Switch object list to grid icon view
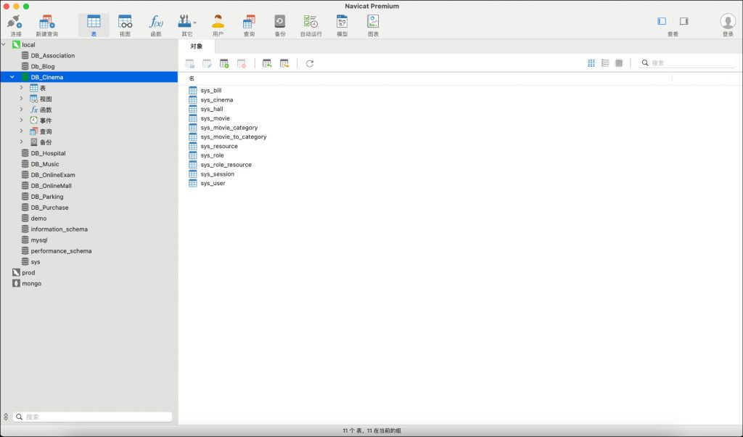The height and width of the screenshot is (437, 743). click(591, 63)
